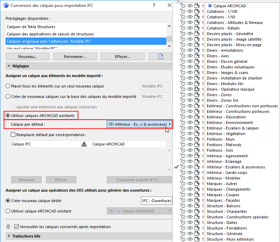Choose Calques de Tekla Structures preset
280x242 pixels.
86,27
